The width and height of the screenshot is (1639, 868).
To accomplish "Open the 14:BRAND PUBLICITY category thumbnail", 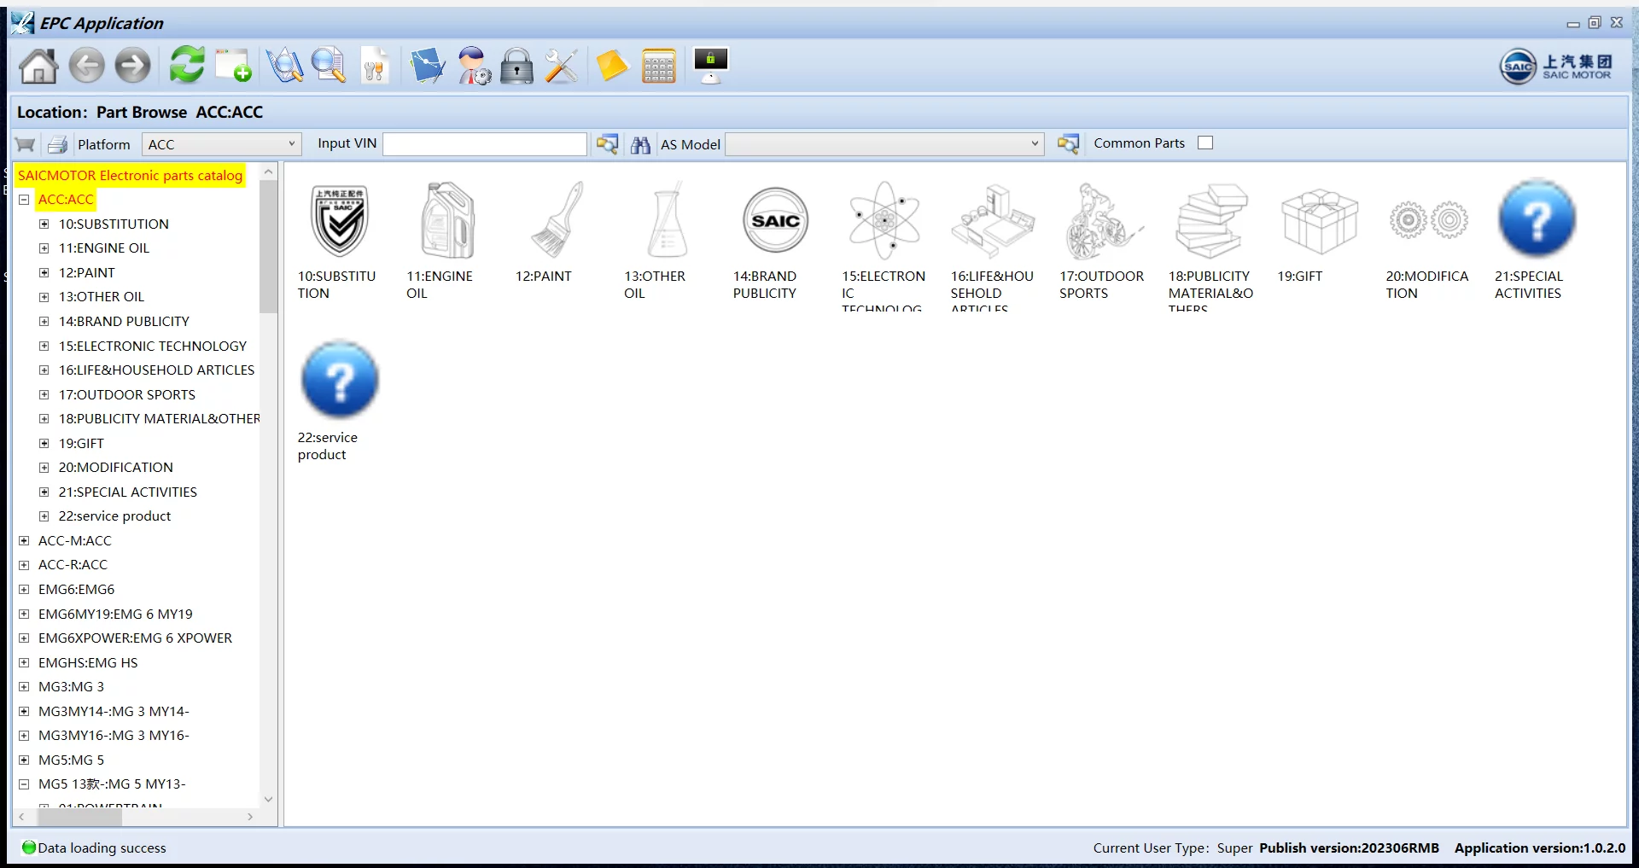I will (774, 222).
